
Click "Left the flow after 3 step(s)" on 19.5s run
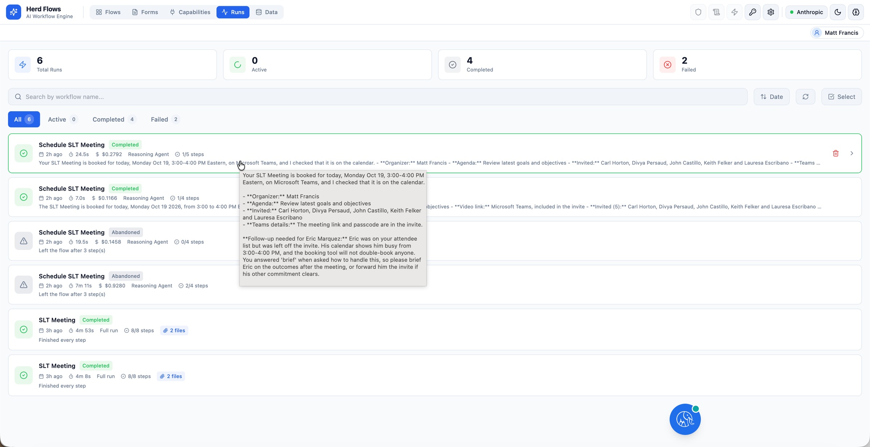click(x=72, y=251)
